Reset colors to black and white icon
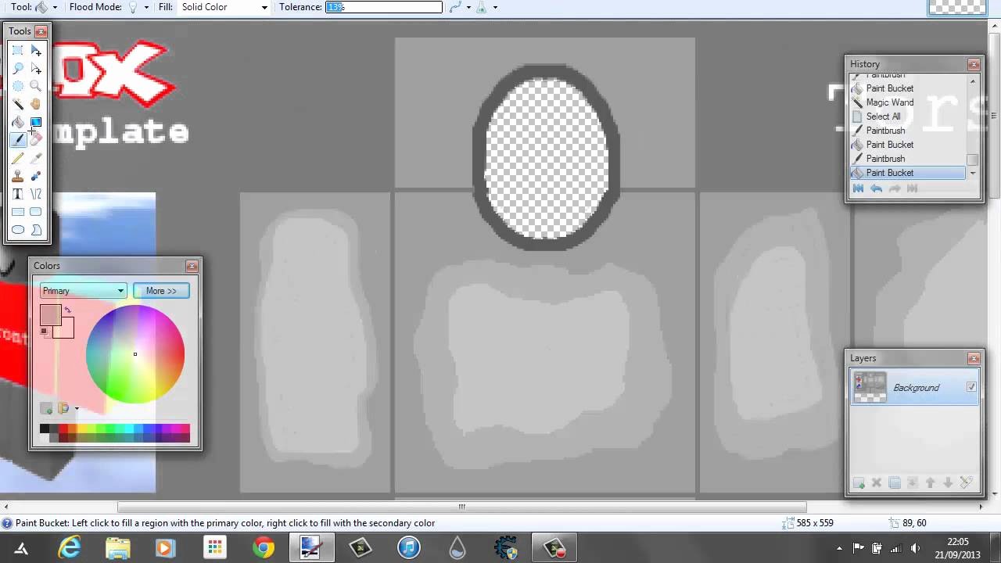 coord(45,332)
